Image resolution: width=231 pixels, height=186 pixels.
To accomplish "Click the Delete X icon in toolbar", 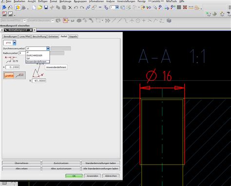I will (x=70, y=7).
